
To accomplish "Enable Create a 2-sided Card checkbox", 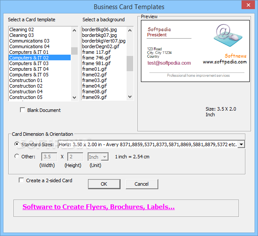I will [x=21, y=180].
